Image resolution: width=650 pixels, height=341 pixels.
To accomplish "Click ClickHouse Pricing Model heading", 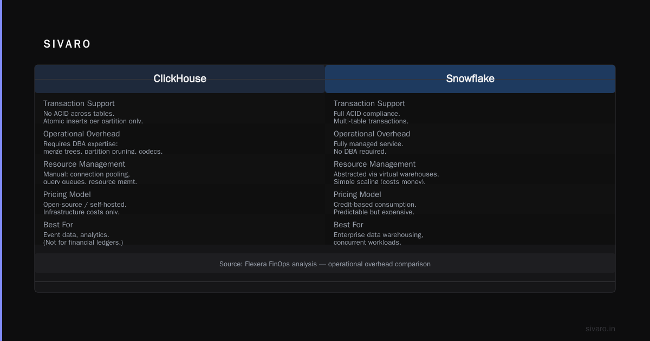I will point(67,194).
